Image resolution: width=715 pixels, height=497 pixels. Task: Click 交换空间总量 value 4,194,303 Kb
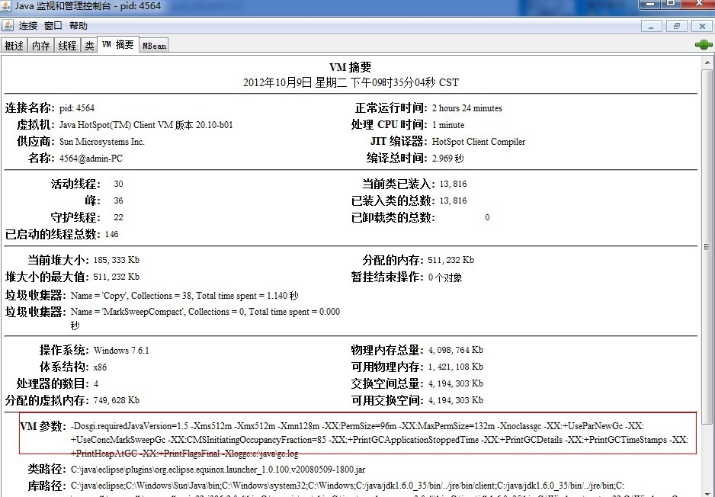[x=456, y=383]
